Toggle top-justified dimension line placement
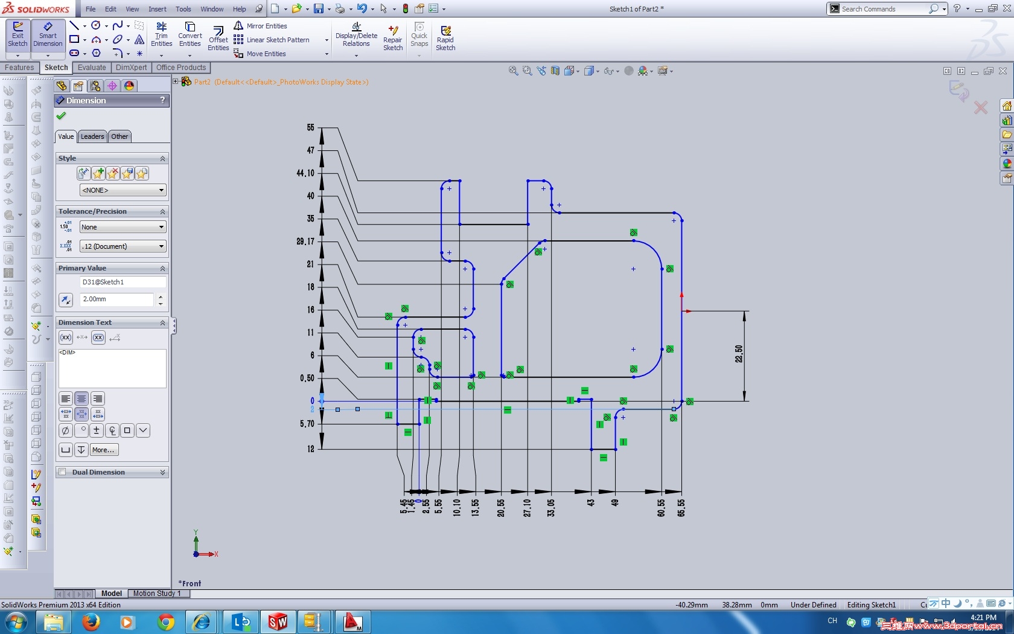The image size is (1014, 634). coord(66,414)
